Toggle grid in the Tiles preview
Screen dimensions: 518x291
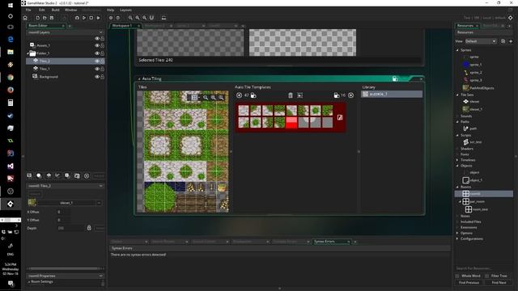(194, 97)
